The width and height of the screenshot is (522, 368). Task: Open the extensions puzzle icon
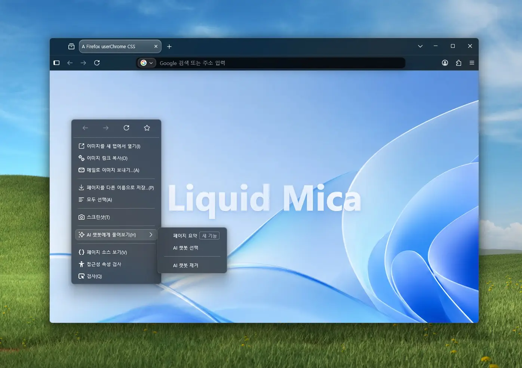pyautogui.click(x=458, y=63)
